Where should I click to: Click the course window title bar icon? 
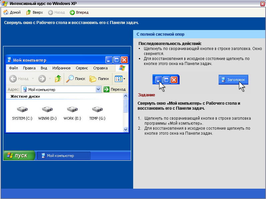5,4
